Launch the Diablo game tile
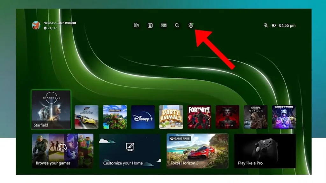 click(x=227, y=117)
